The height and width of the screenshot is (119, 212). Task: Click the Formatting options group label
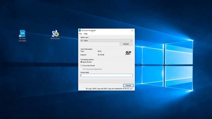pyautogui.click(x=87, y=59)
